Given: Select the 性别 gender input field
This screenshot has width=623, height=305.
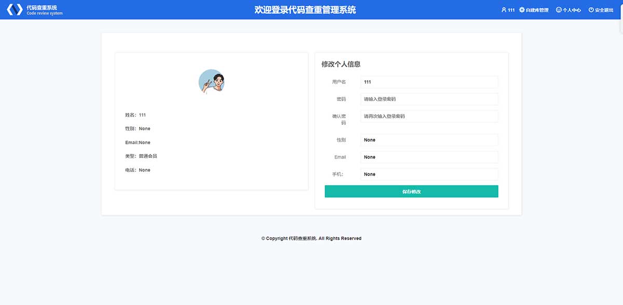Looking at the screenshot, I should [x=429, y=140].
